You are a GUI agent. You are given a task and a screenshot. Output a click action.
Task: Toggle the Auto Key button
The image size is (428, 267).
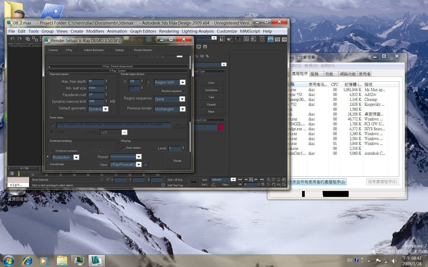coord(205,179)
